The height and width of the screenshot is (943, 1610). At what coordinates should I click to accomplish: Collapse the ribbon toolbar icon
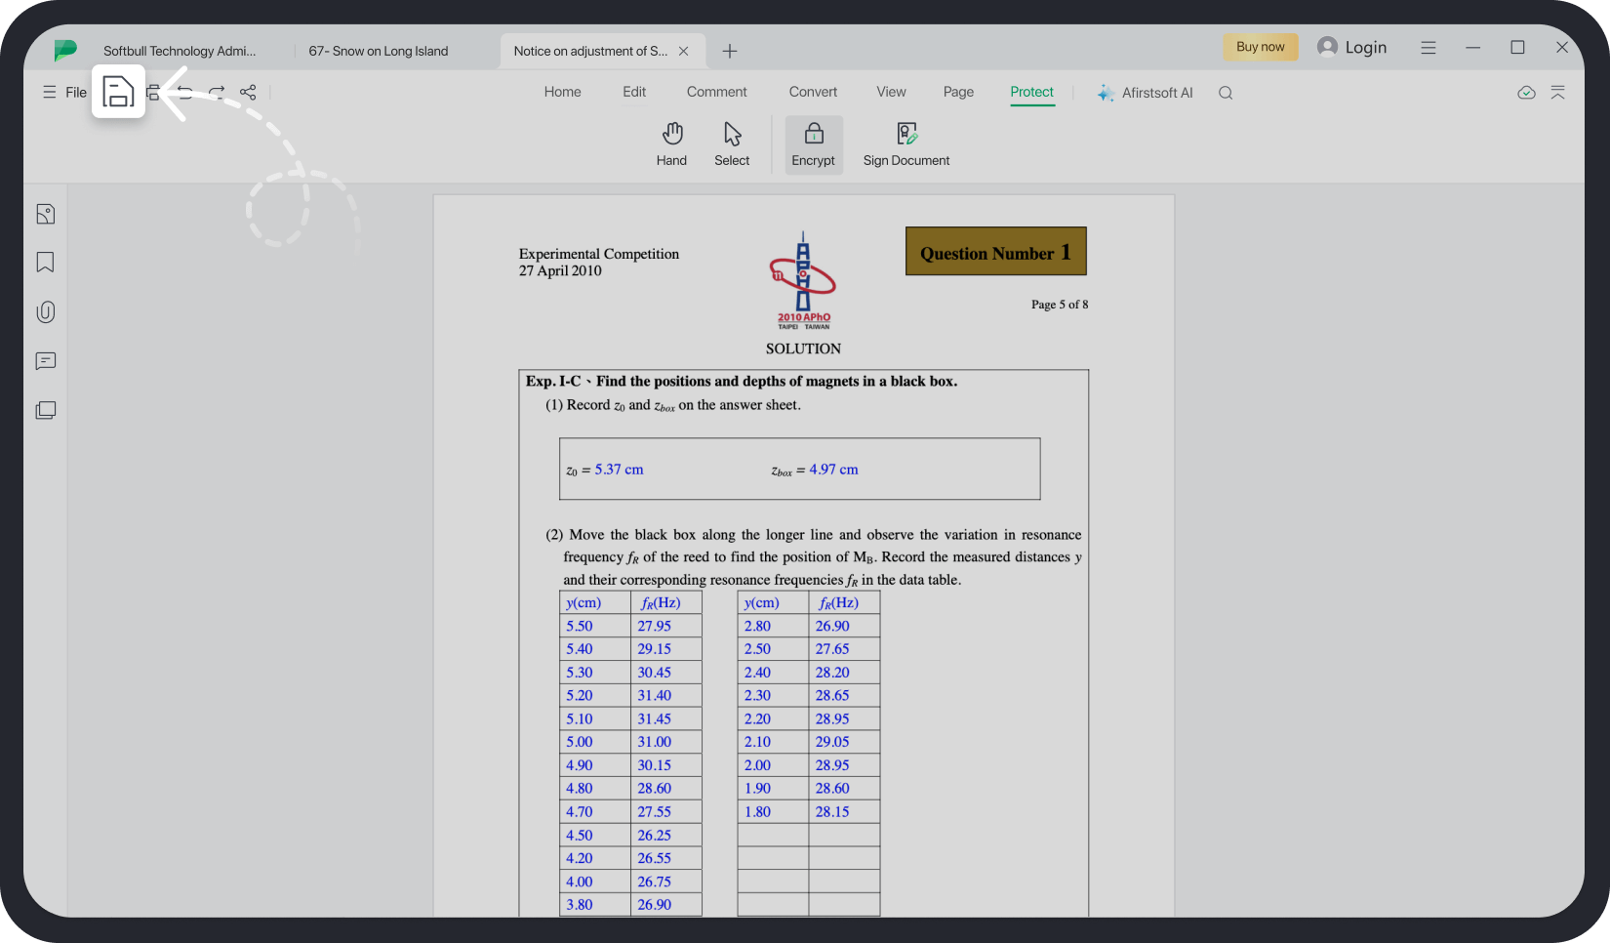pyautogui.click(x=1558, y=93)
